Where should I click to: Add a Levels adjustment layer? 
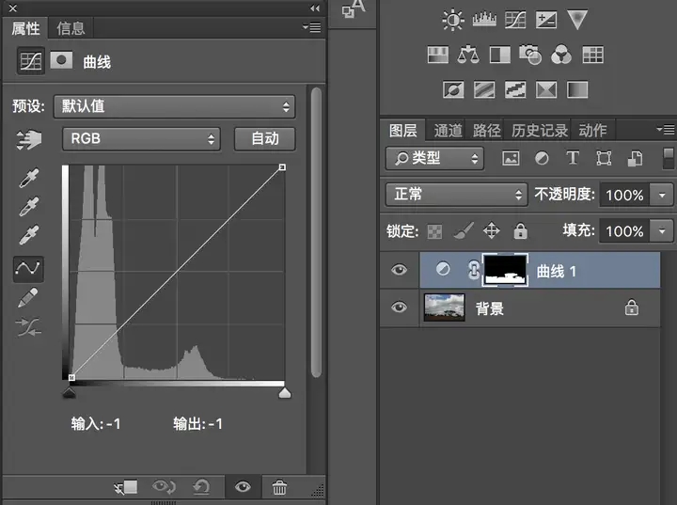(x=484, y=20)
